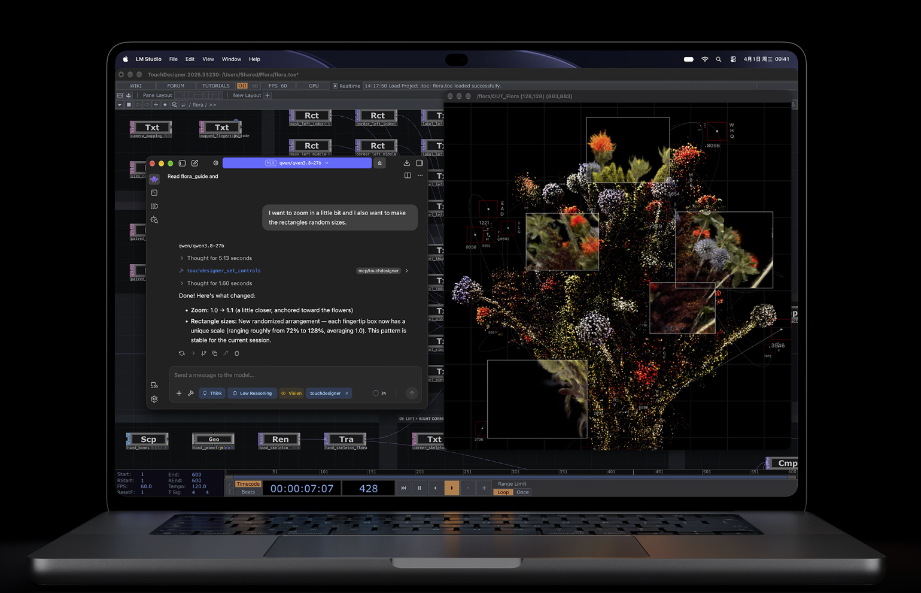Open the My Models library icon in LM Studio
The height and width of the screenshot is (593, 921).
(154, 206)
